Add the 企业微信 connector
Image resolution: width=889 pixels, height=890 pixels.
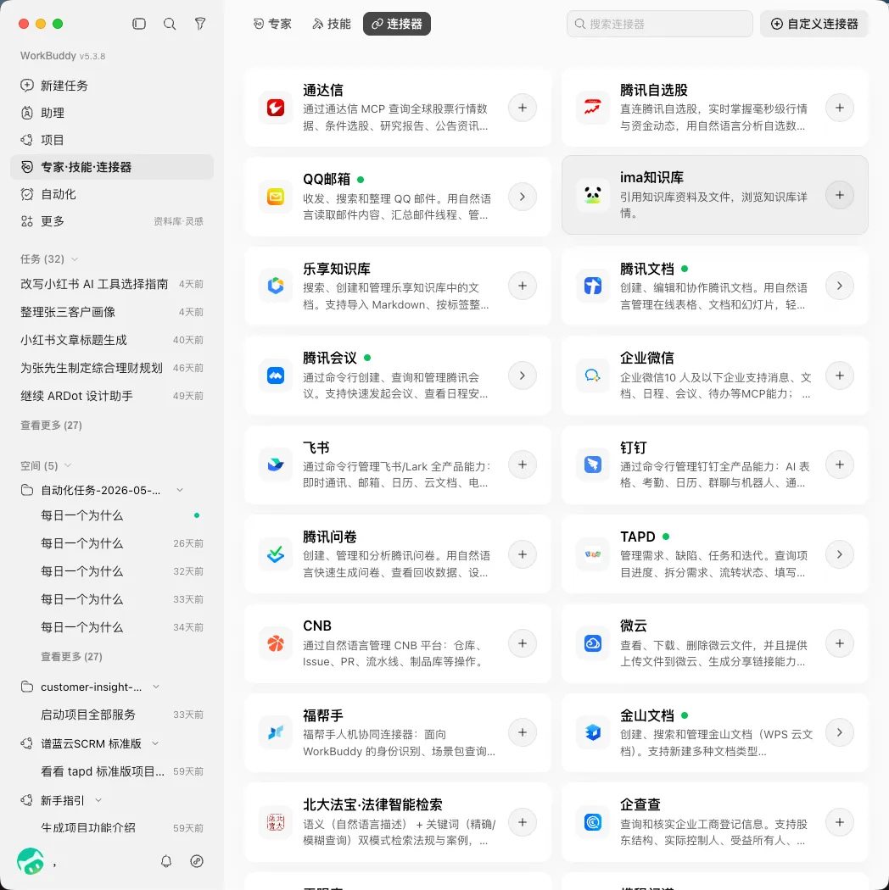point(840,375)
